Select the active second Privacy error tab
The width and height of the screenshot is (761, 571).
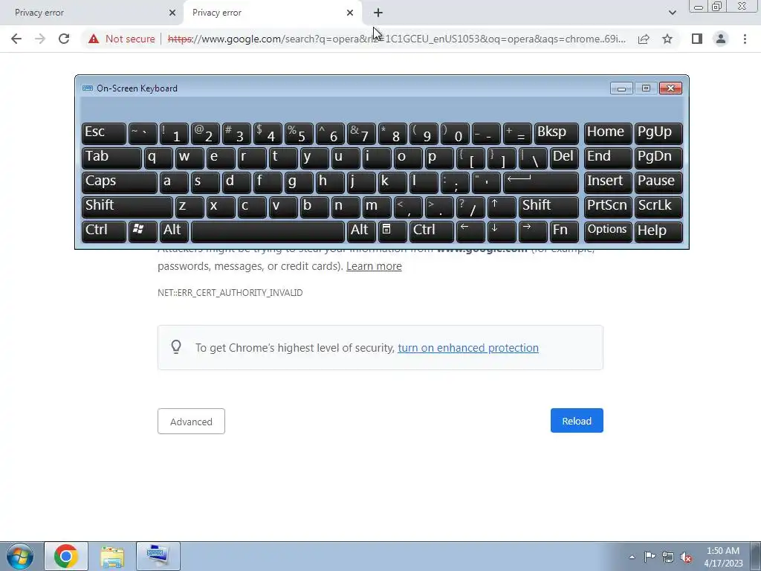273,13
